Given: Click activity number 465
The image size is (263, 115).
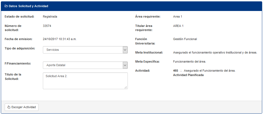Looking at the screenshot, I should coord(176,71).
